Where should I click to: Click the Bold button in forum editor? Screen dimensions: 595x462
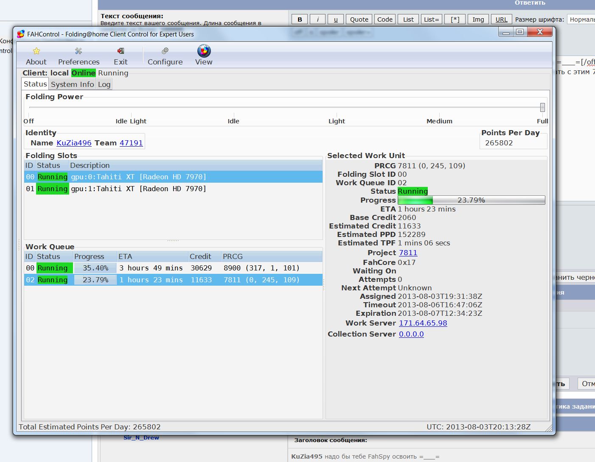[x=300, y=19]
